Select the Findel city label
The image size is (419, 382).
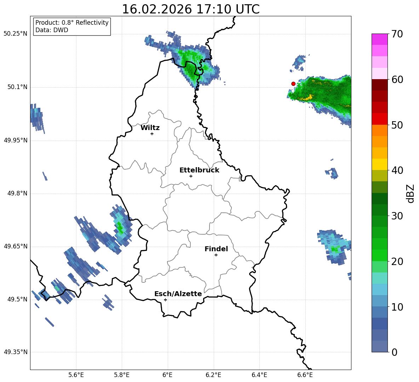(216, 249)
